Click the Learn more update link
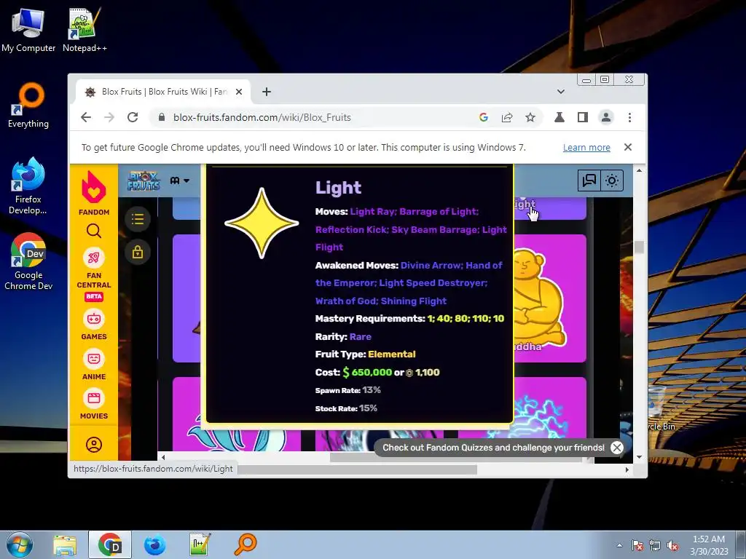The height and width of the screenshot is (559, 746). tap(586, 147)
